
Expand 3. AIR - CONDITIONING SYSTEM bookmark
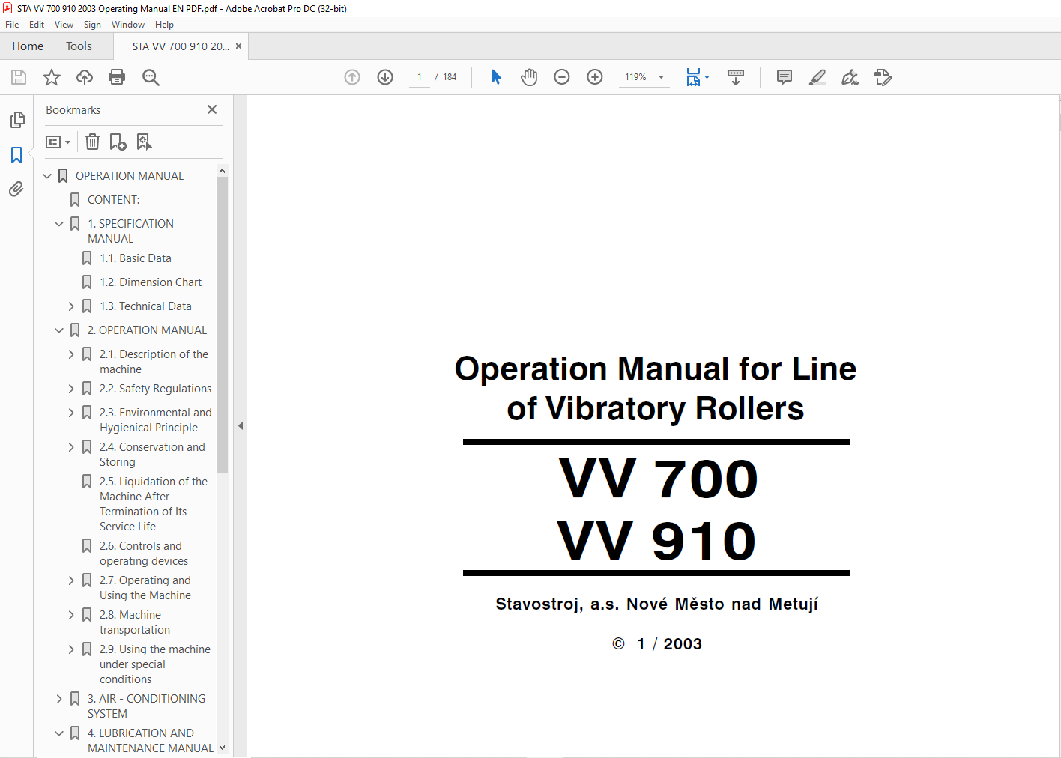[x=59, y=699]
